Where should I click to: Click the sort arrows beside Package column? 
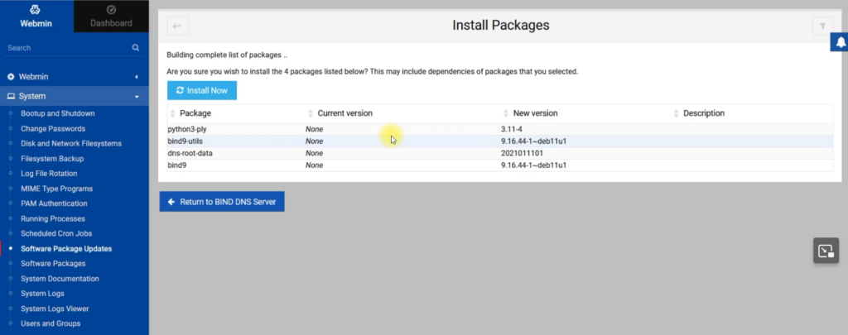click(x=172, y=113)
